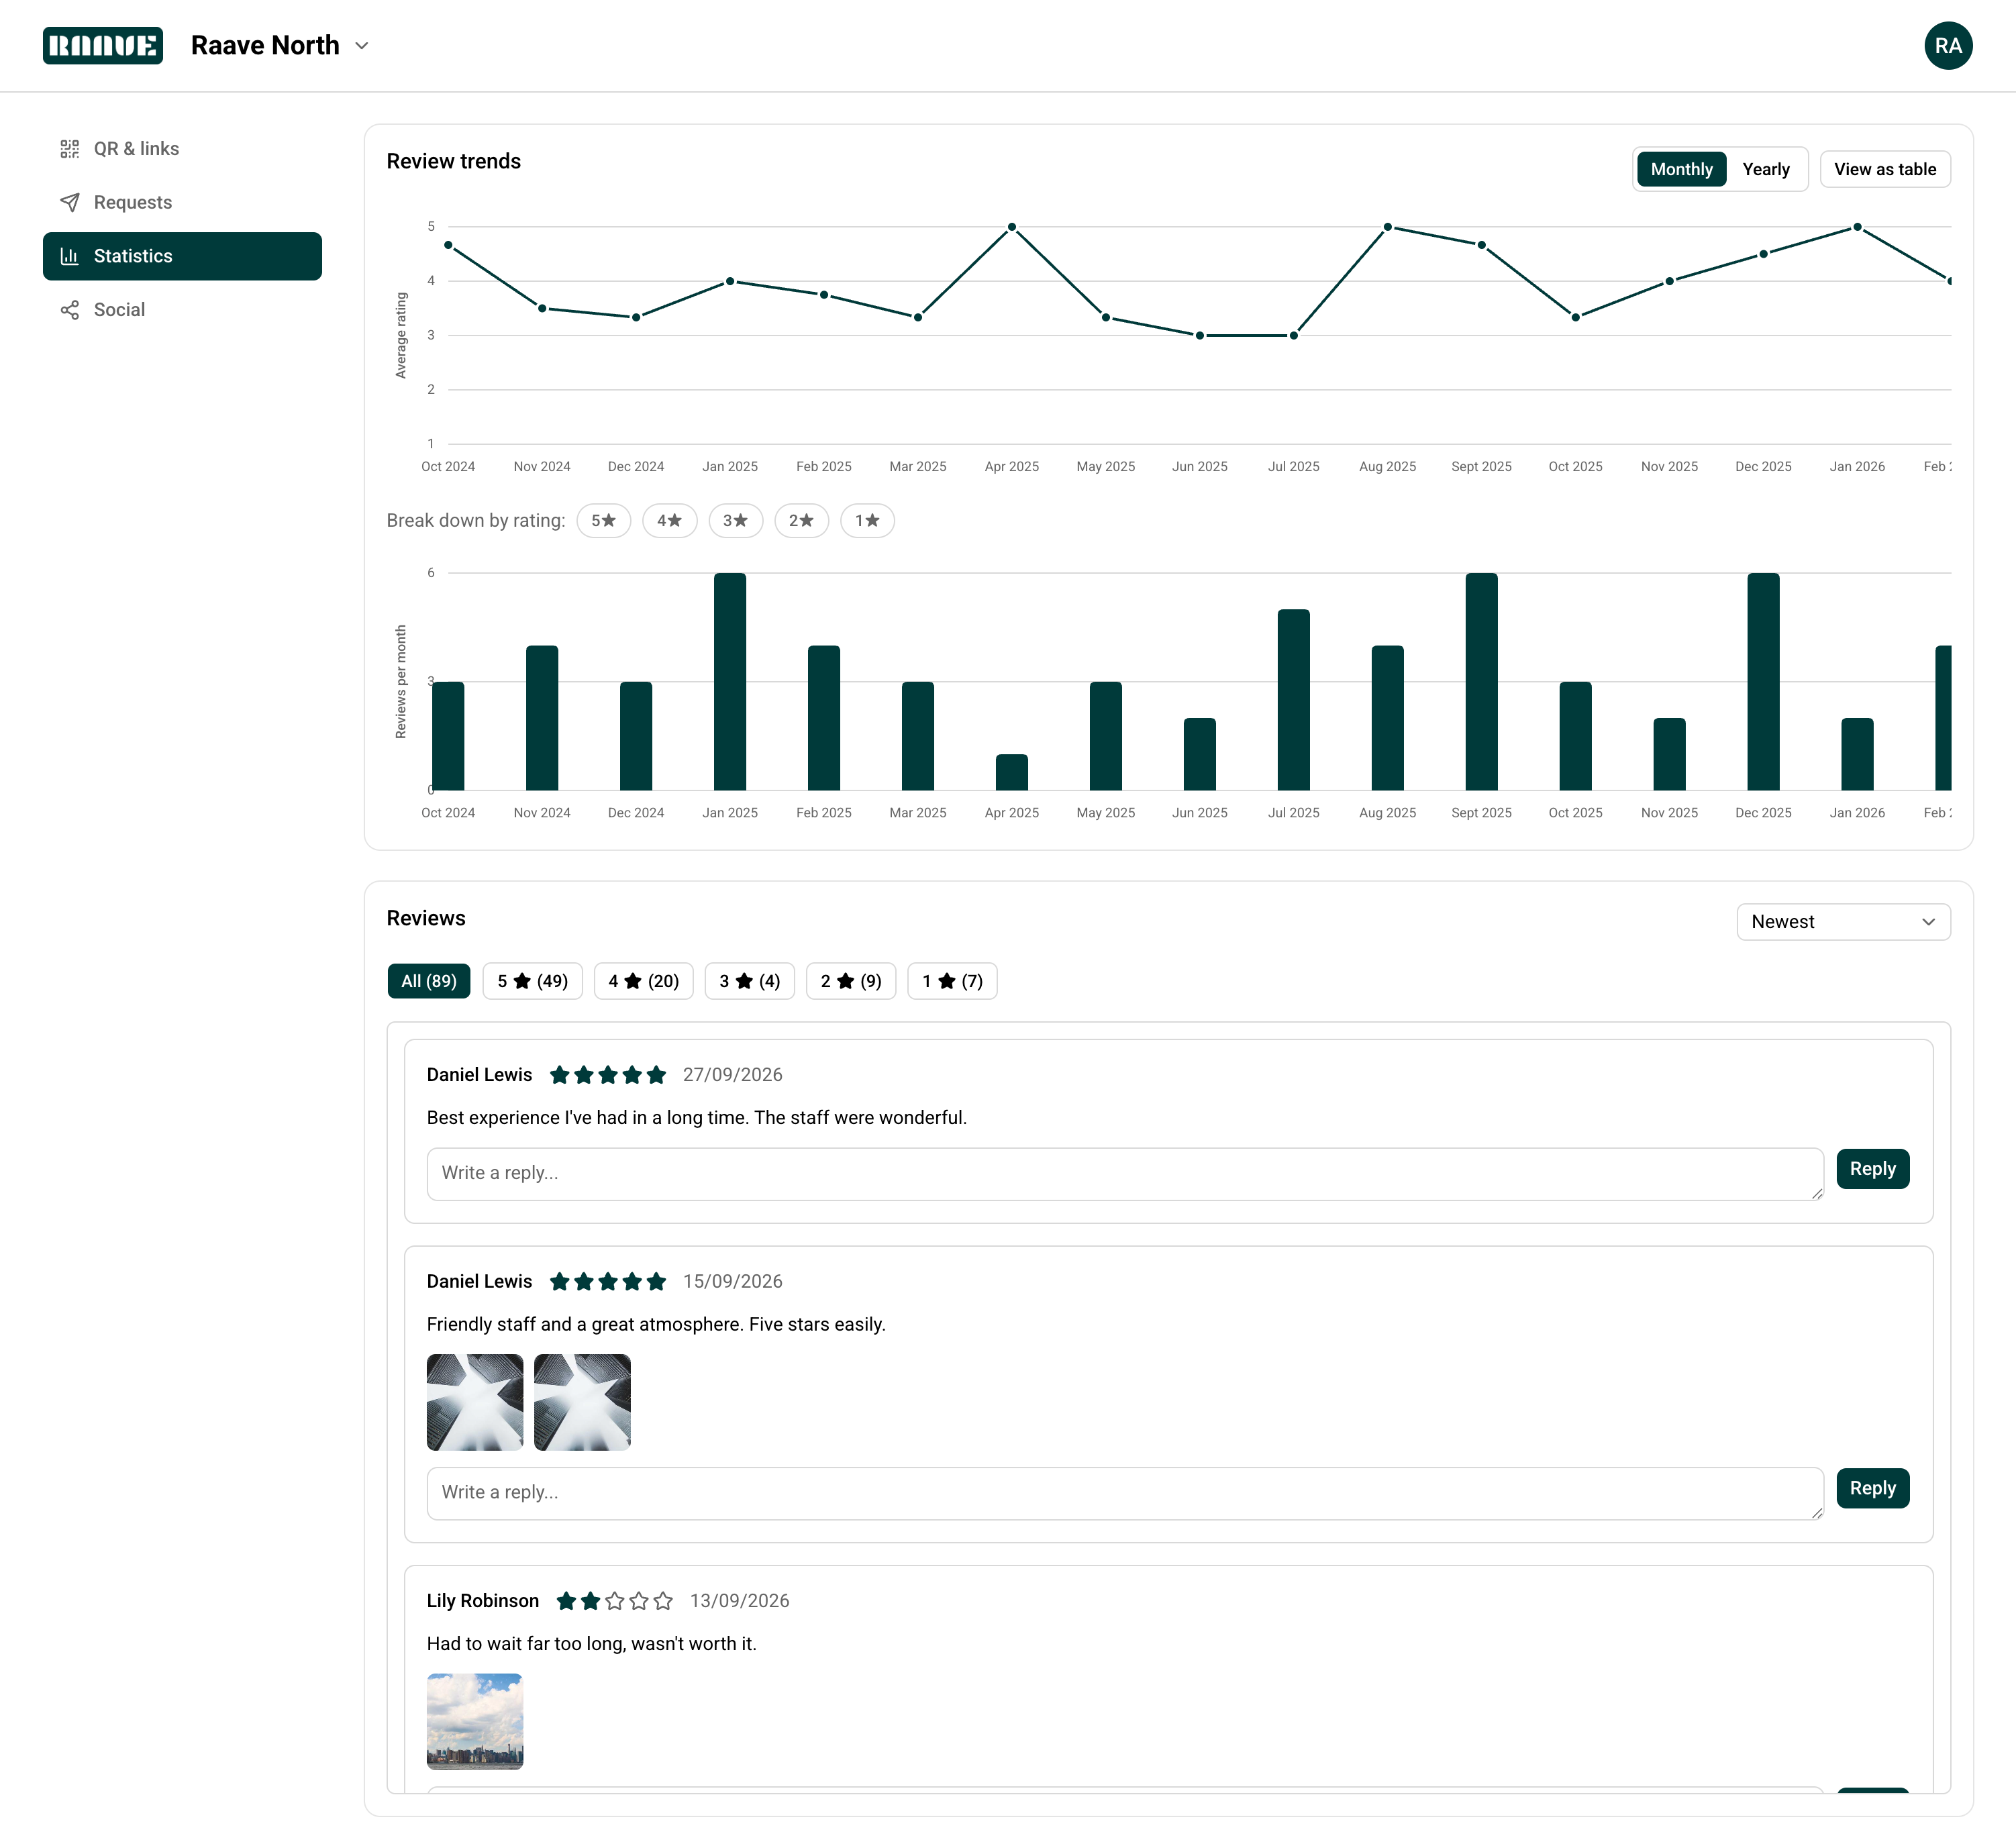Click the Social share icon

pos(70,310)
